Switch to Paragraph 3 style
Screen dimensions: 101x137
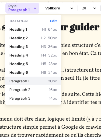33,98
